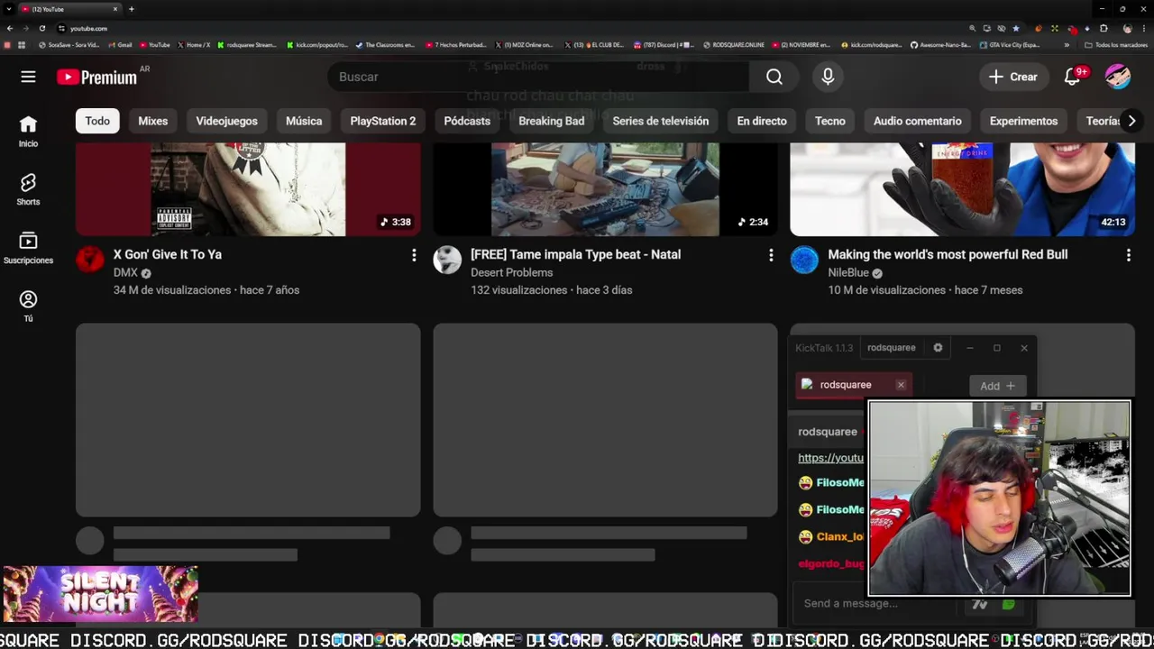Open Making the world's most powerful Red Bull

tap(948, 254)
